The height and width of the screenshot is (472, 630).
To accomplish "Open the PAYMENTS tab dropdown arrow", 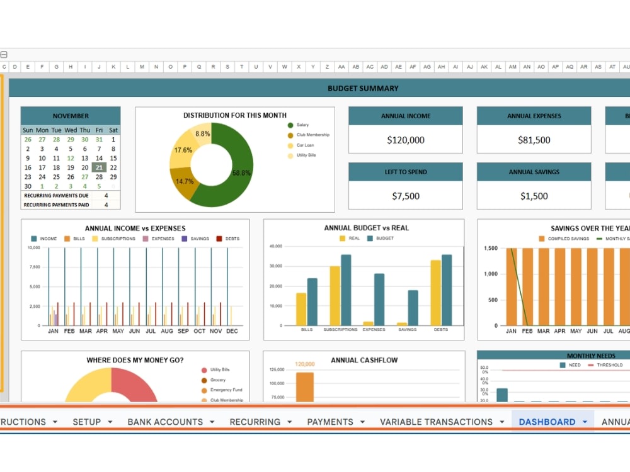I will pos(362,422).
